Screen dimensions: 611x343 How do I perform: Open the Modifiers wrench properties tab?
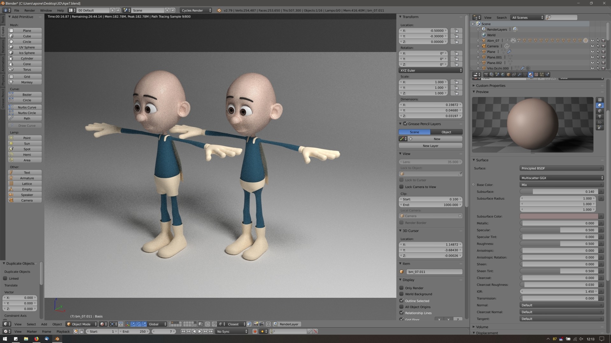point(519,75)
